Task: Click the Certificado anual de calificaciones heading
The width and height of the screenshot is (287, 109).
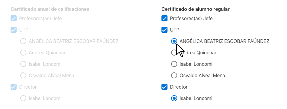Action: pos(50,9)
